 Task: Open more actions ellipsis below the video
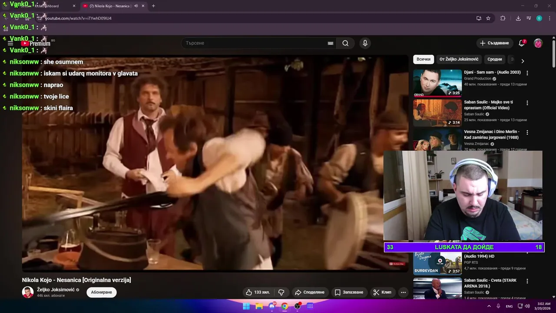pos(403,292)
